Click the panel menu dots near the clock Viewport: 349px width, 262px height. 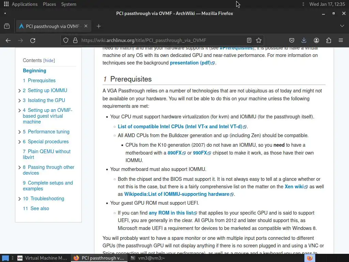[303, 4]
